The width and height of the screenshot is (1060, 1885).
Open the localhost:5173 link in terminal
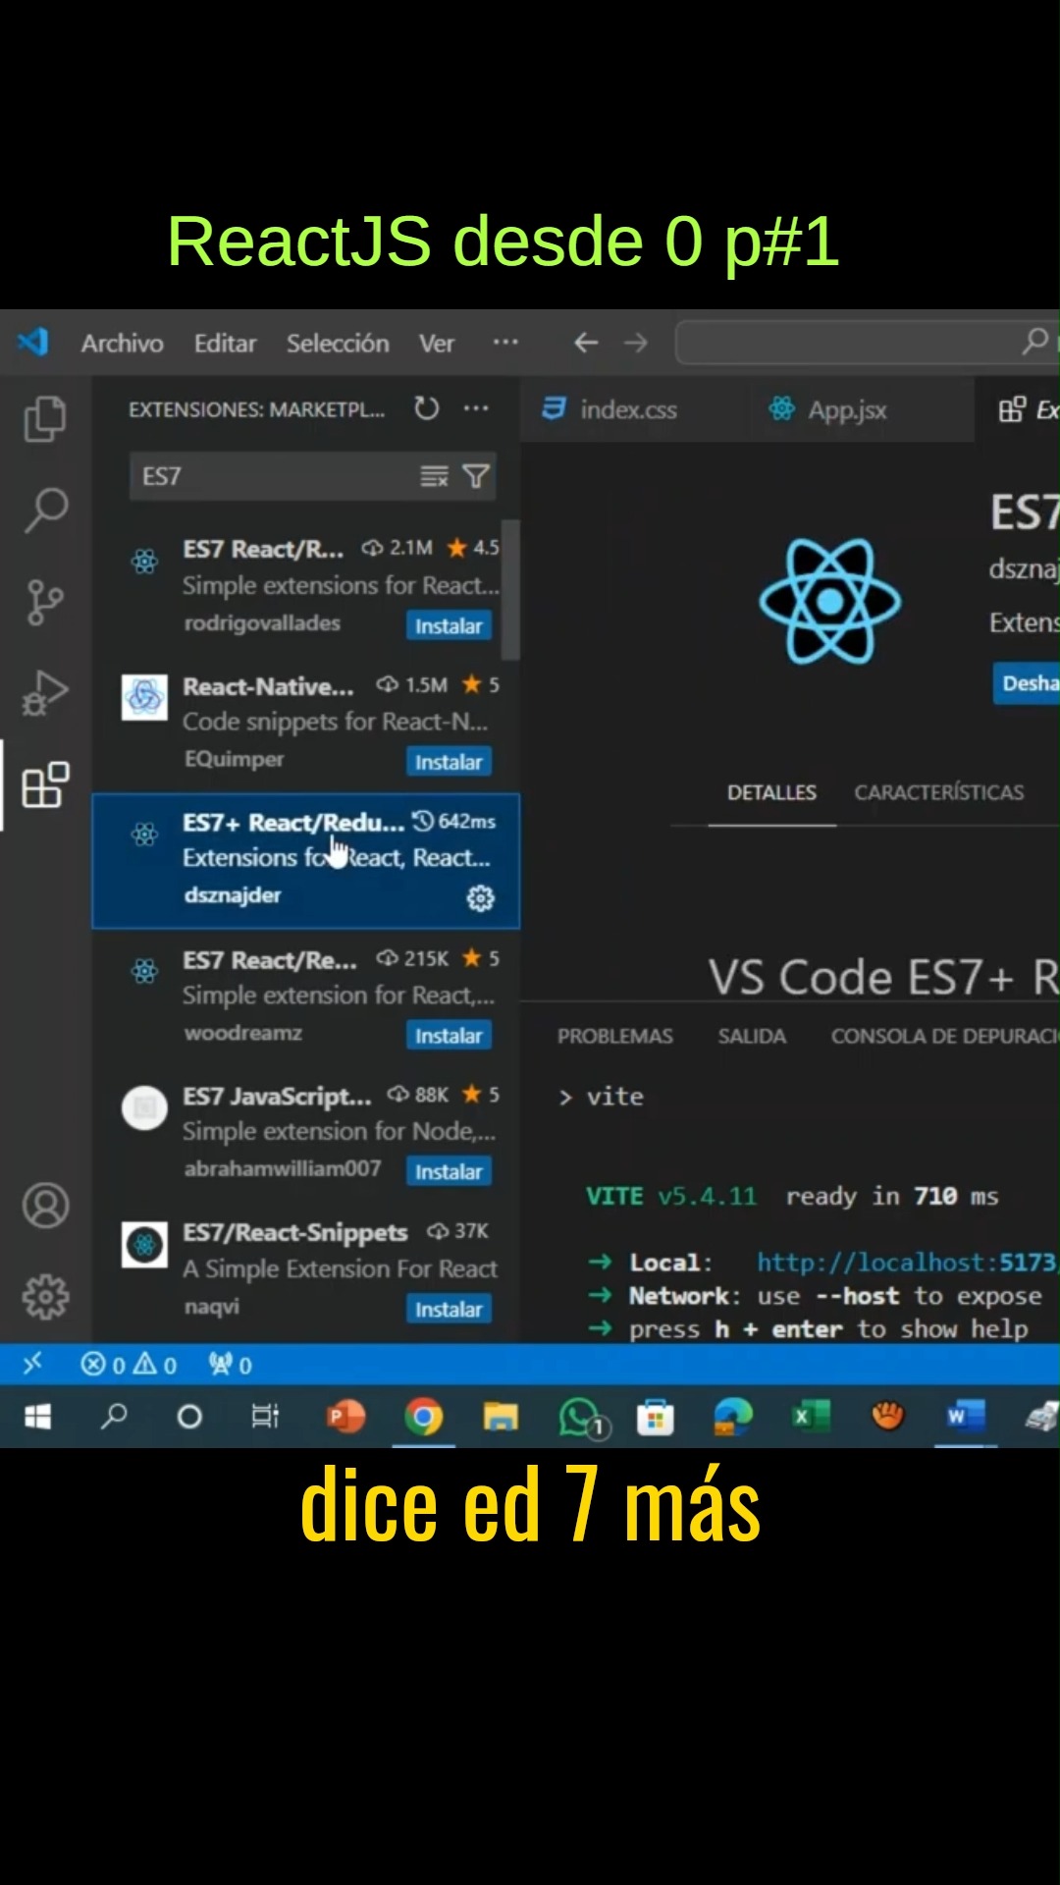coord(907,1263)
